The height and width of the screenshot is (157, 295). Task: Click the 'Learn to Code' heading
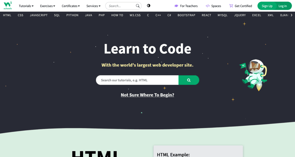(147, 49)
